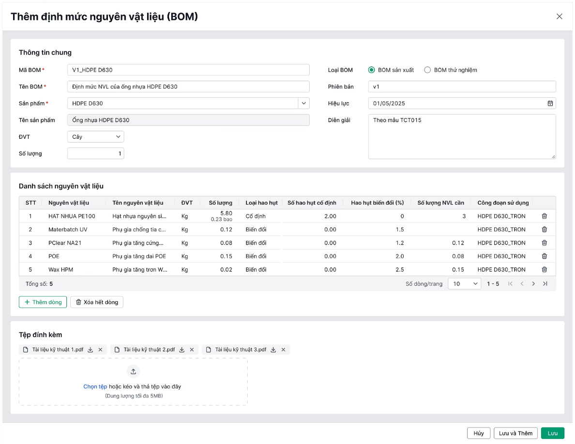Click the Thêm dòng button
Screen dimensions: 575x444
point(43,302)
